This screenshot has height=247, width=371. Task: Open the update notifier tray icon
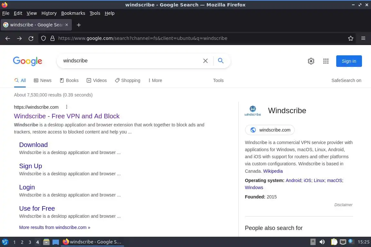point(351,241)
